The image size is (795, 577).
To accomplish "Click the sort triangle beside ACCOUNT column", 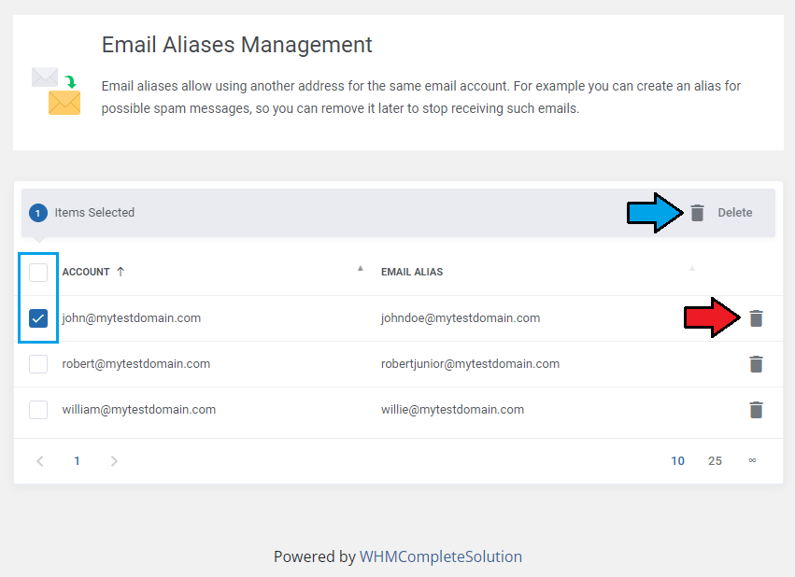I will [360, 269].
